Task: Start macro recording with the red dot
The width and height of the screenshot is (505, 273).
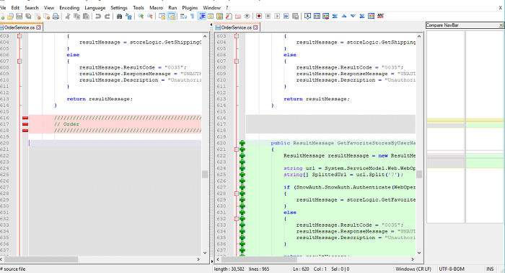Action: [x=259, y=16]
